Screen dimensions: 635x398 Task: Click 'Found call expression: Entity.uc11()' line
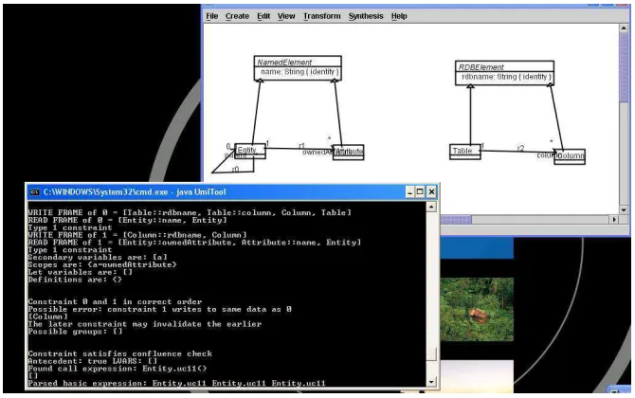[118, 369]
